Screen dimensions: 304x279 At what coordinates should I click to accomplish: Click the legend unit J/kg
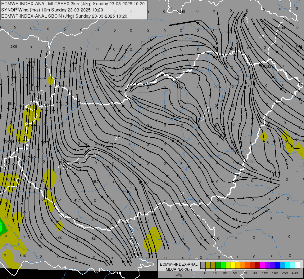tap(179, 274)
